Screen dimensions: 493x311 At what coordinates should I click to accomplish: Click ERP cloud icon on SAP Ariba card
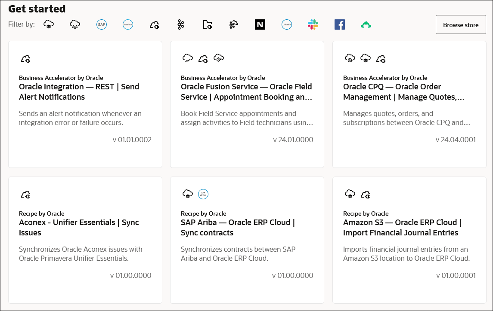(188, 194)
